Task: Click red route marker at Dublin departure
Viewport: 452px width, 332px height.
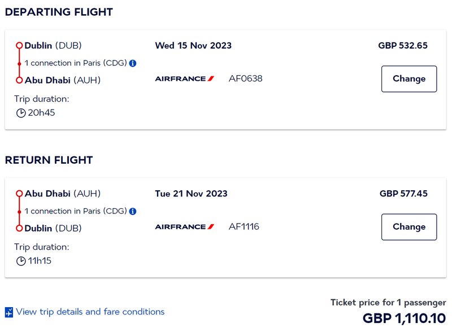Action: 19,46
